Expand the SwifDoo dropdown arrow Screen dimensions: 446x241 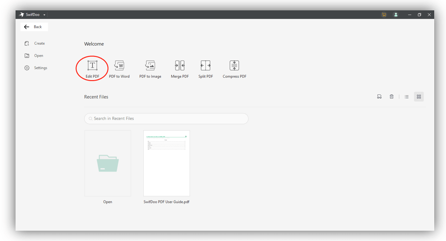(44, 15)
